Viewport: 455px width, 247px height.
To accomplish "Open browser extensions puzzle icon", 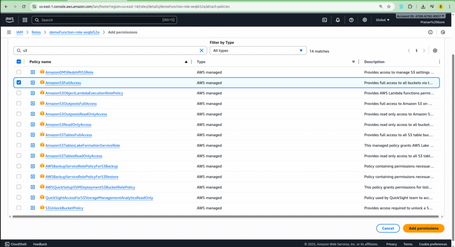I will (410, 6).
